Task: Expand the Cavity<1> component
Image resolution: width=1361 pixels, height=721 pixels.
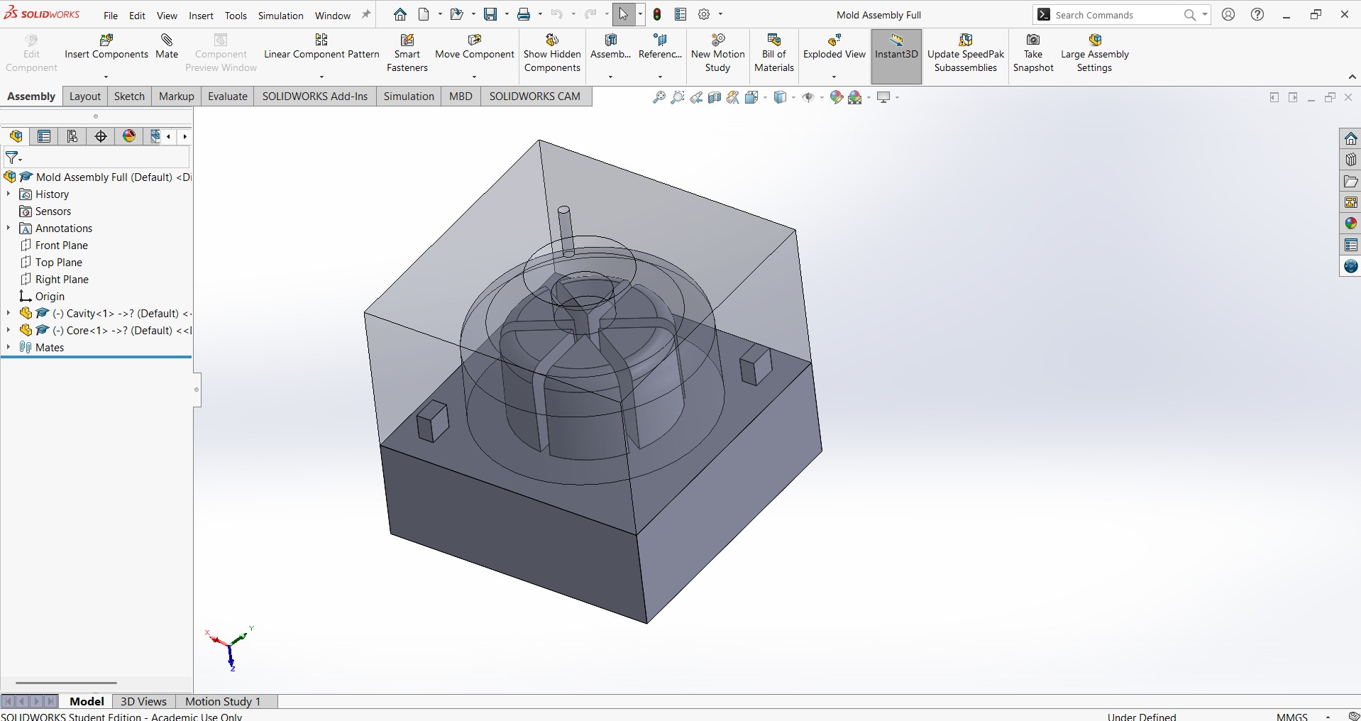Action: pos(9,313)
